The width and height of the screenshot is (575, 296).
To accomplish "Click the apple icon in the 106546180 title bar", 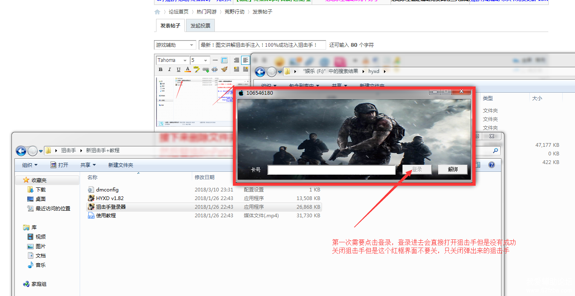I will pos(241,93).
